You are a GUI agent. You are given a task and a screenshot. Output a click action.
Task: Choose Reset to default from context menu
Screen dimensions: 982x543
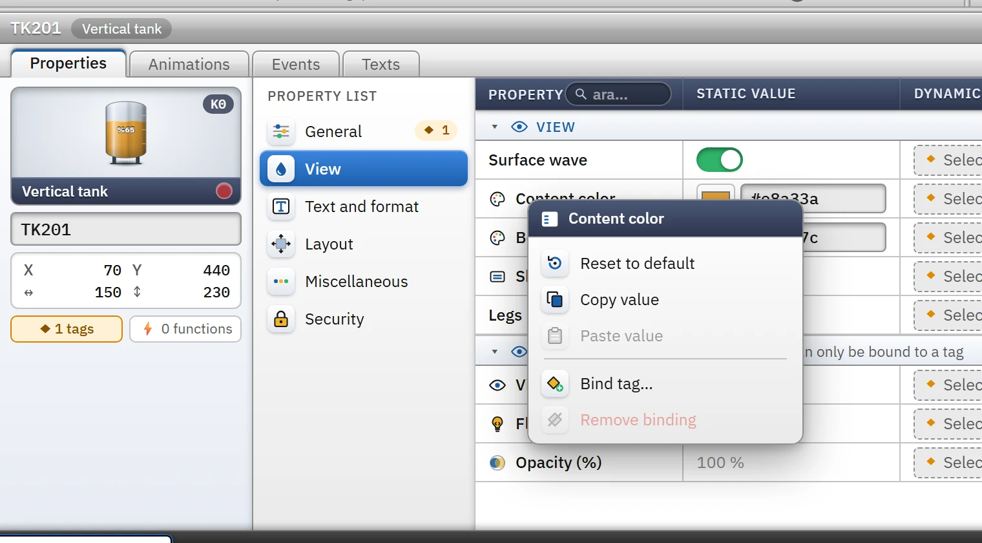665,263
